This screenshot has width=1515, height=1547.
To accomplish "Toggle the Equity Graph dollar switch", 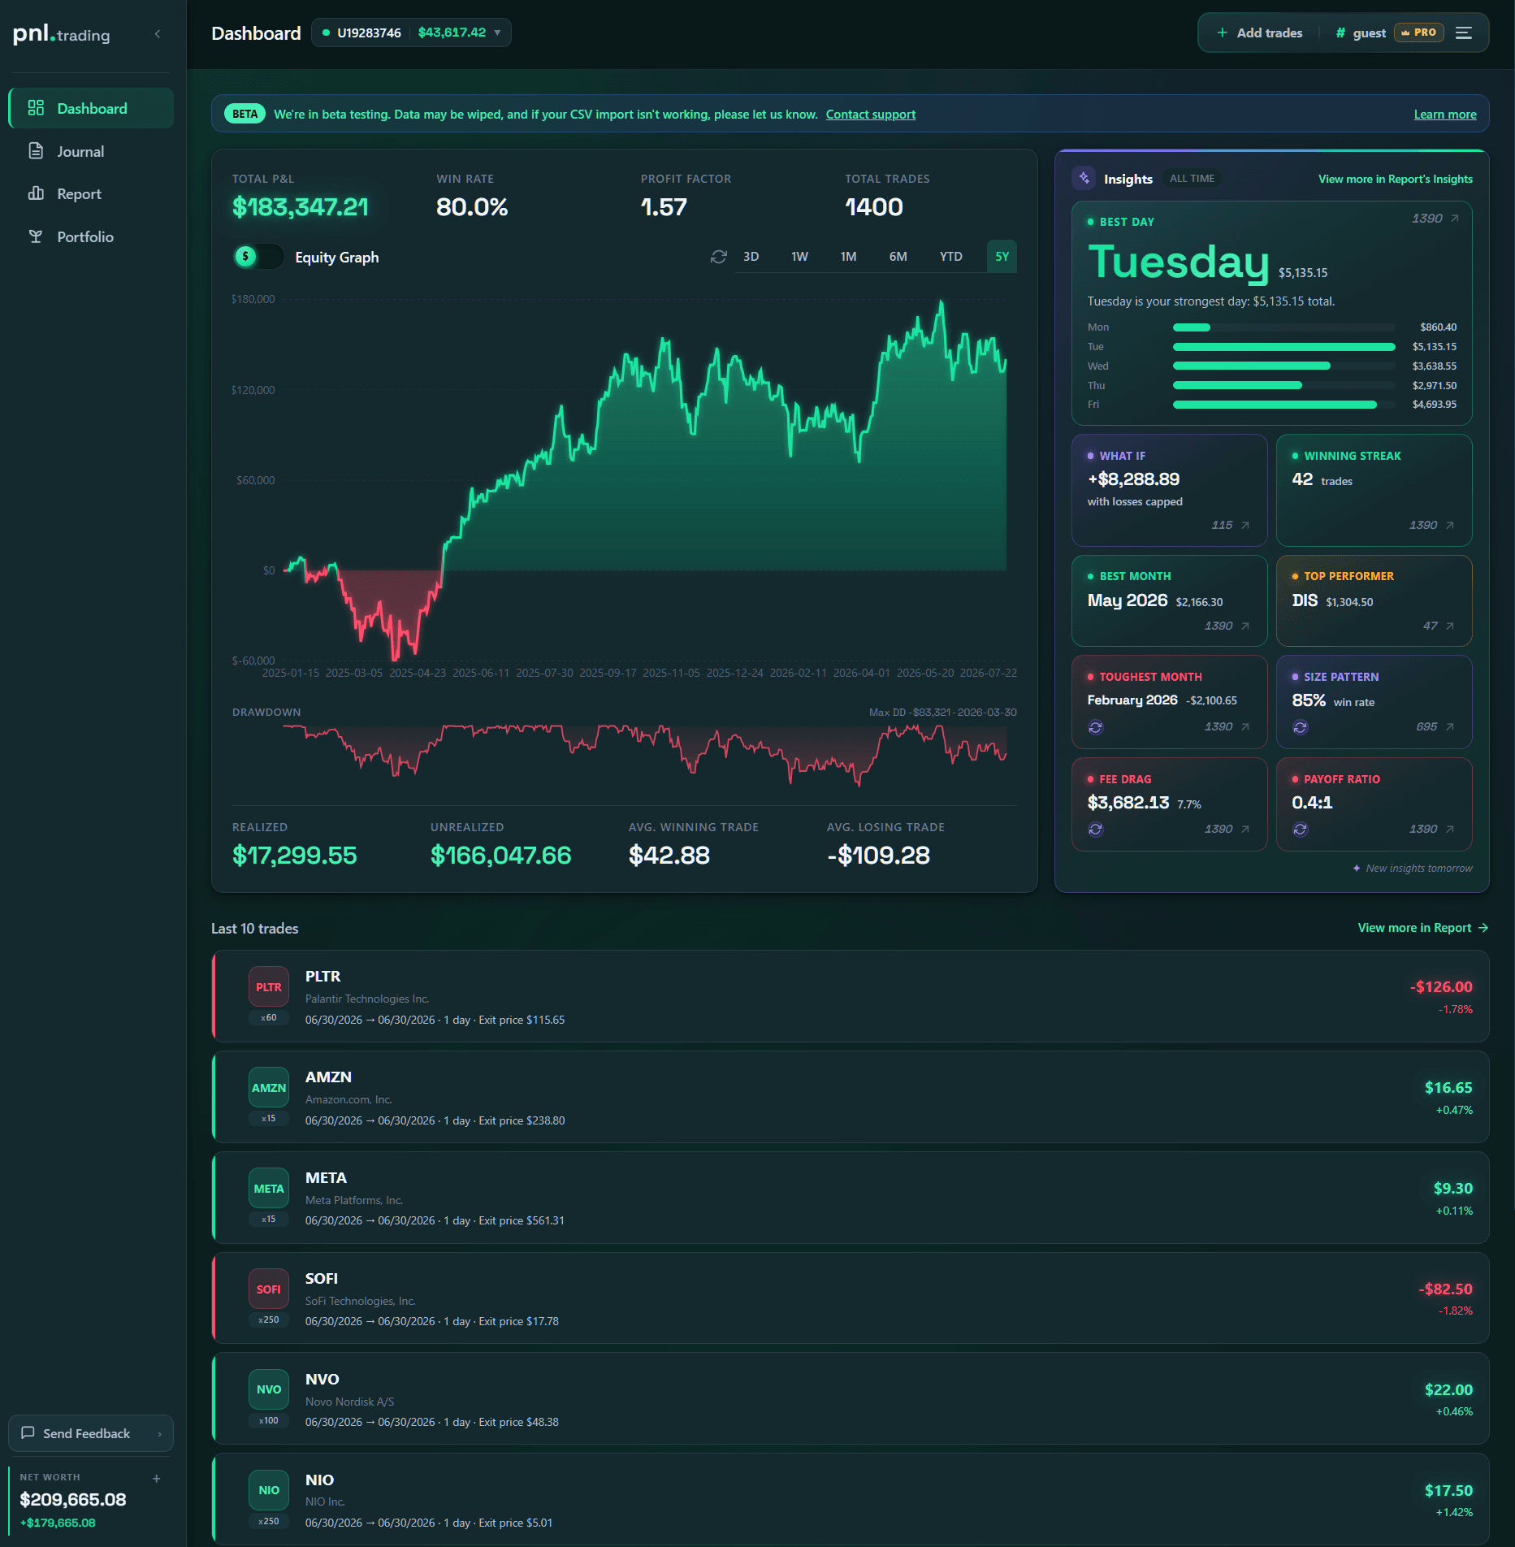I will coord(258,257).
